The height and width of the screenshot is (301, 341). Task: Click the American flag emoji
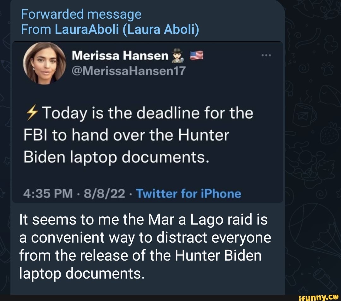(x=196, y=56)
